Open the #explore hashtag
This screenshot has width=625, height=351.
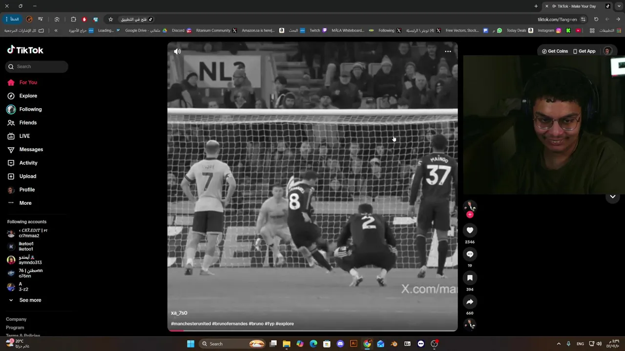tap(285, 324)
